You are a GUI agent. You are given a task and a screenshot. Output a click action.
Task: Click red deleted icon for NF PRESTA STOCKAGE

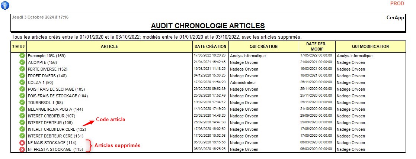pyautogui.click(x=22, y=149)
